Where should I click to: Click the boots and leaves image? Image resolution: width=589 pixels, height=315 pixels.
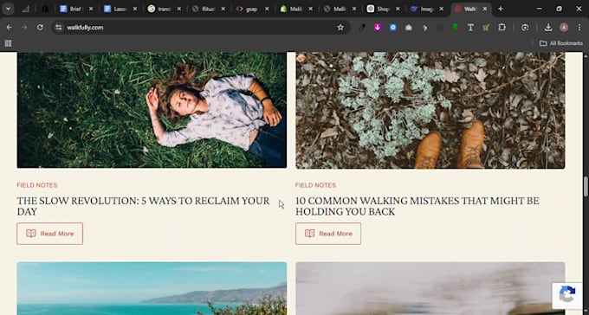tap(430, 110)
